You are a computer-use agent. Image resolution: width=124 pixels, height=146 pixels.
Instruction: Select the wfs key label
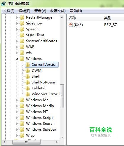click(29, 53)
